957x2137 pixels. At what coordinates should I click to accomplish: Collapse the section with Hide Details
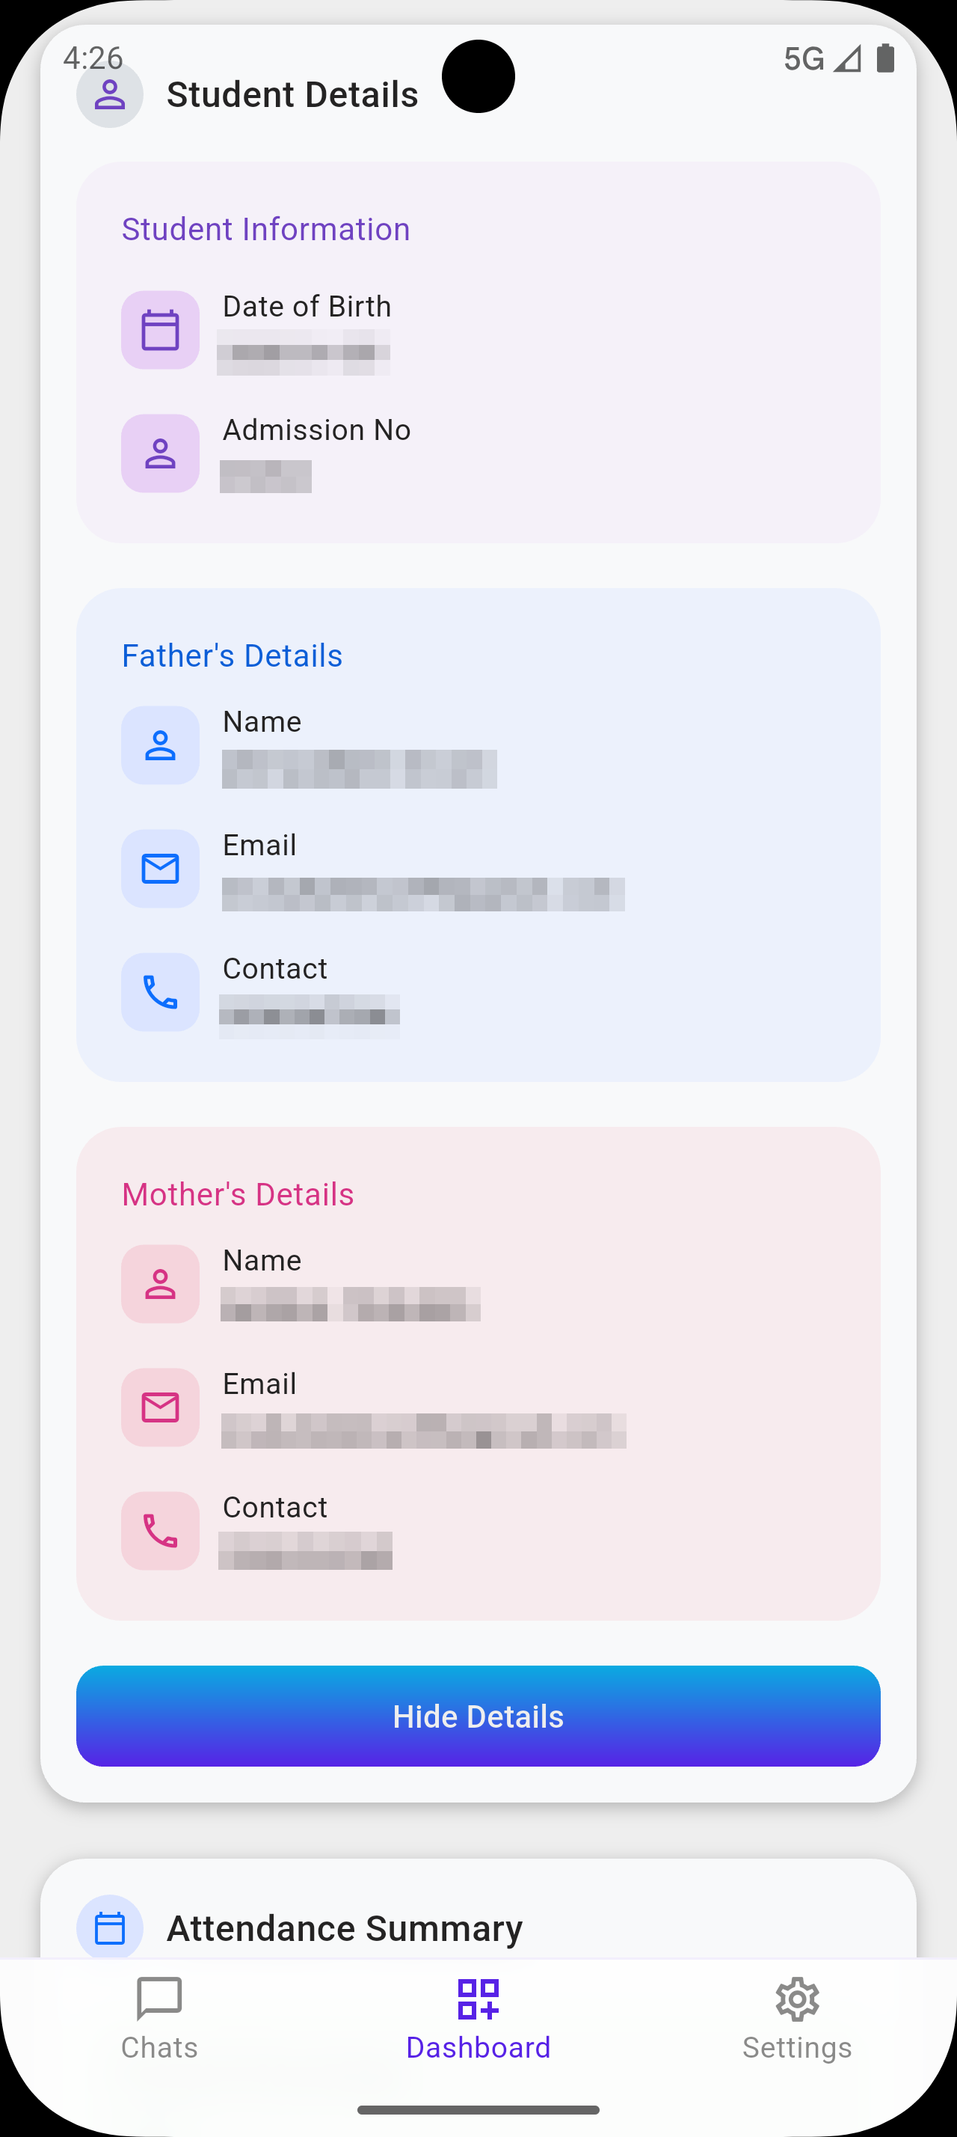pos(478,1716)
